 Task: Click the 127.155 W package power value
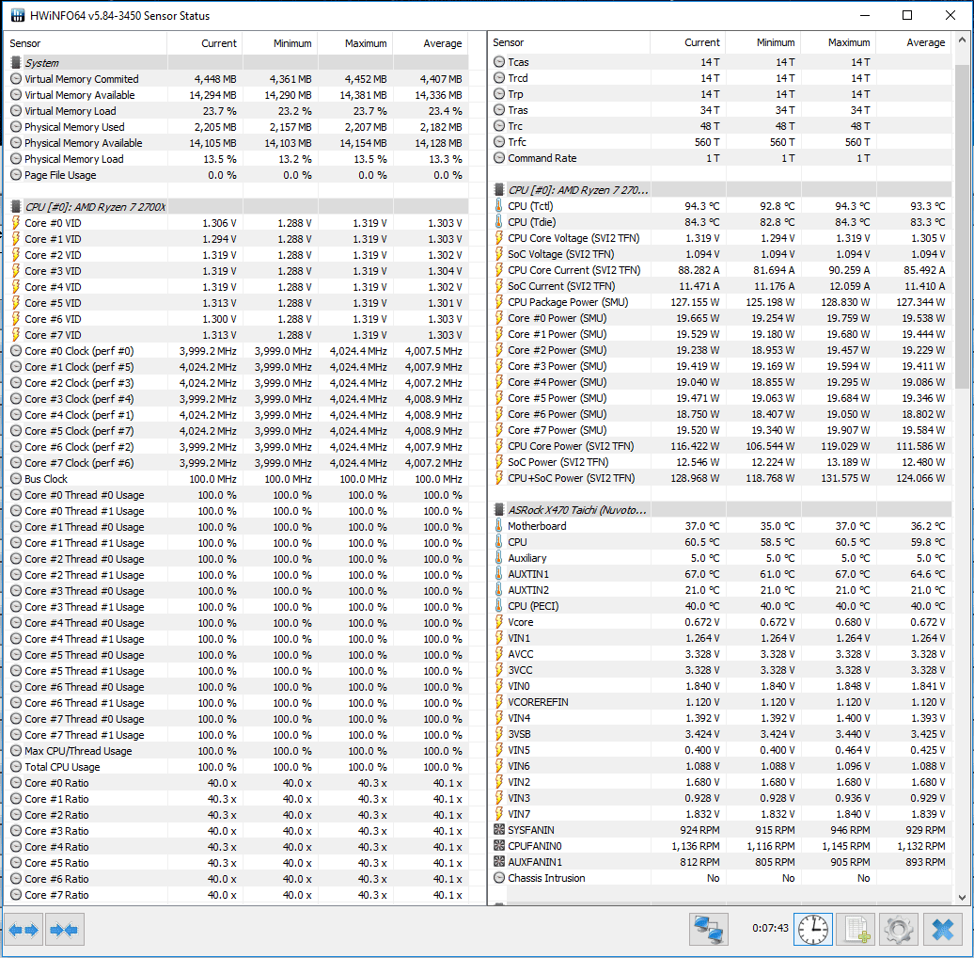pos(695,302)
